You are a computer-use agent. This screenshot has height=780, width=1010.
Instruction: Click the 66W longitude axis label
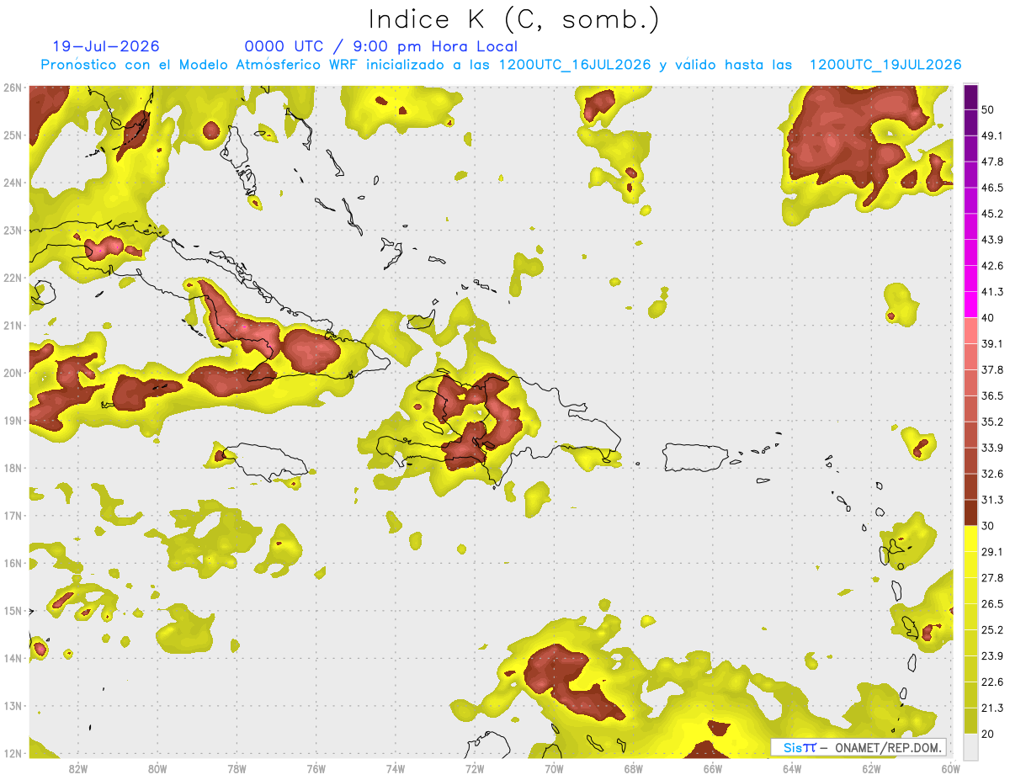(x=713, y=768)
